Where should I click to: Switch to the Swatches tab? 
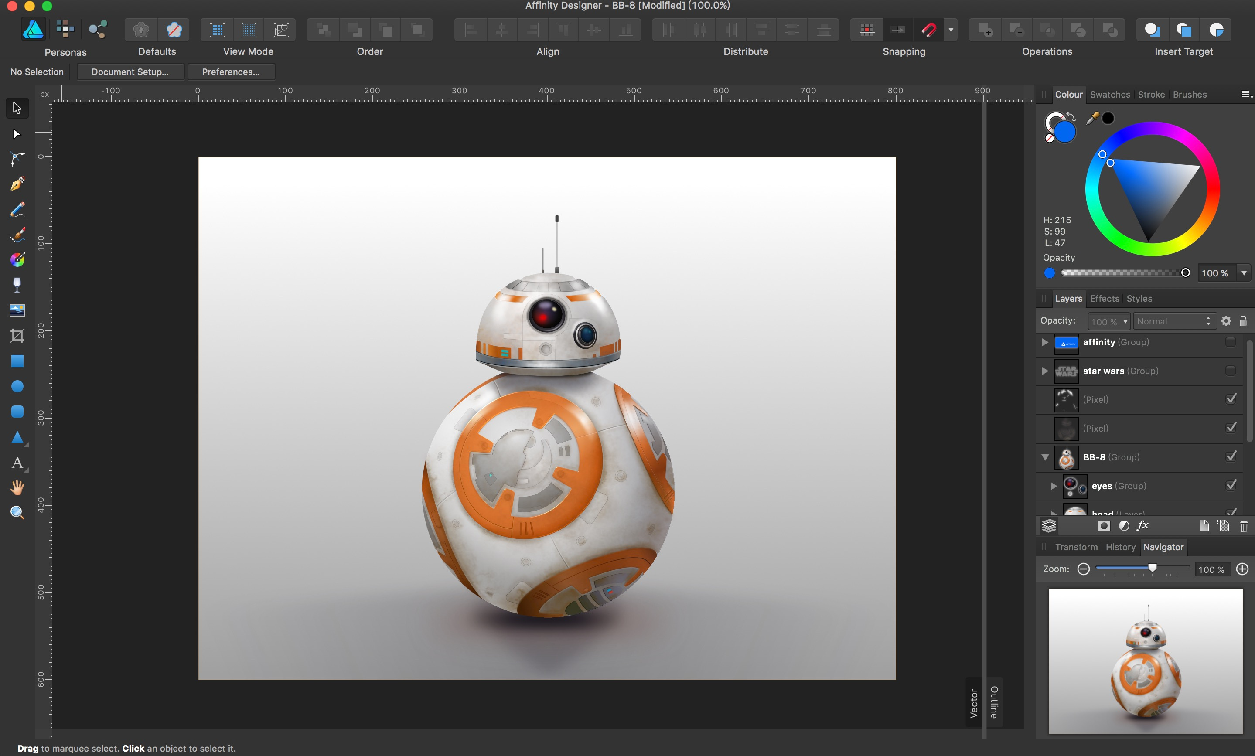coord(1109,95)
